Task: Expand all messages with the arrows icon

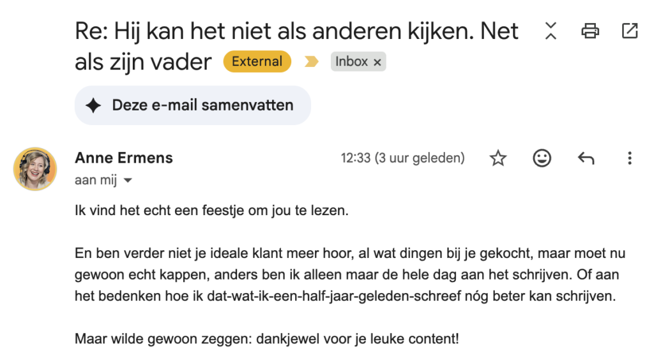Action: 551,31
